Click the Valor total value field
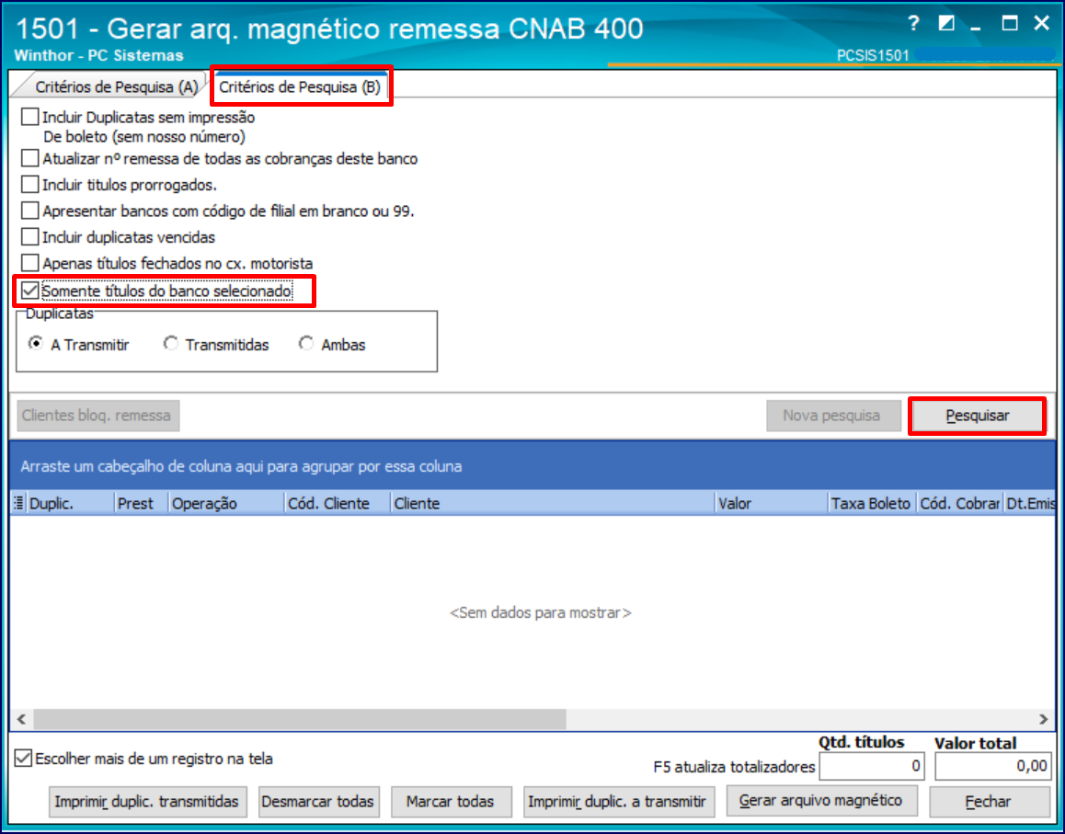Image resolution: width=1065 pixels, height=834 pixels. coord(993,767)
